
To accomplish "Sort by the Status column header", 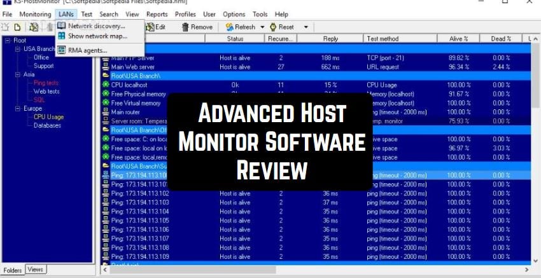I will pyautogui.click(x=235, y=39).
